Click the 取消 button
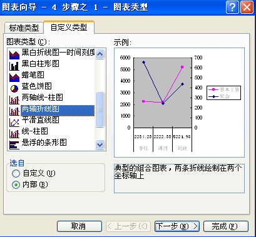256x237 pixels. [x=79, y=226]
